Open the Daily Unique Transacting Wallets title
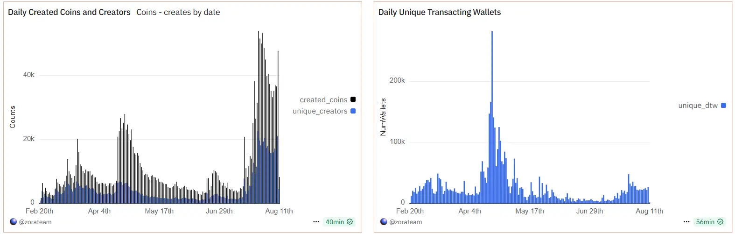This screenshot has width=735, height=234. (x=439, y=12)
